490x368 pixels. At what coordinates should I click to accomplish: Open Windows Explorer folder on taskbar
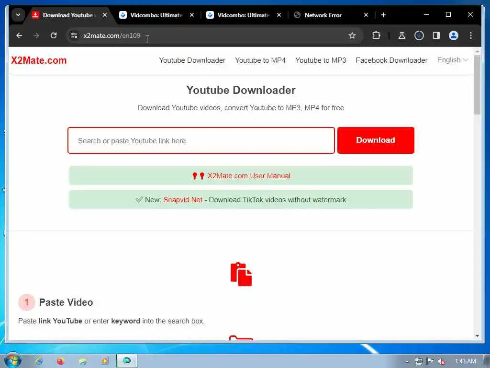point(82,361)
